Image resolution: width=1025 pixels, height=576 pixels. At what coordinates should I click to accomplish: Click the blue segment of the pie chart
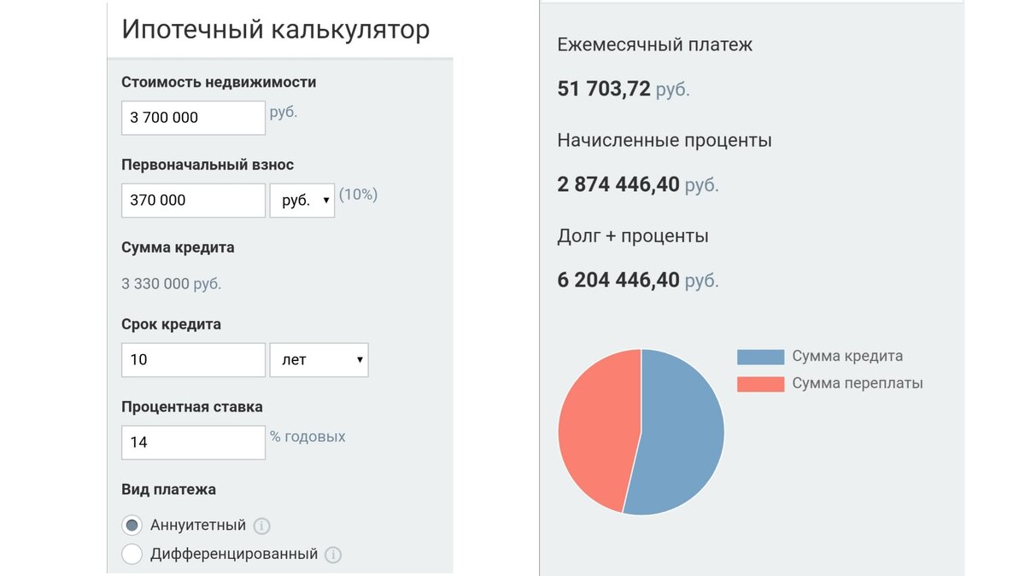tap(683, 431)
